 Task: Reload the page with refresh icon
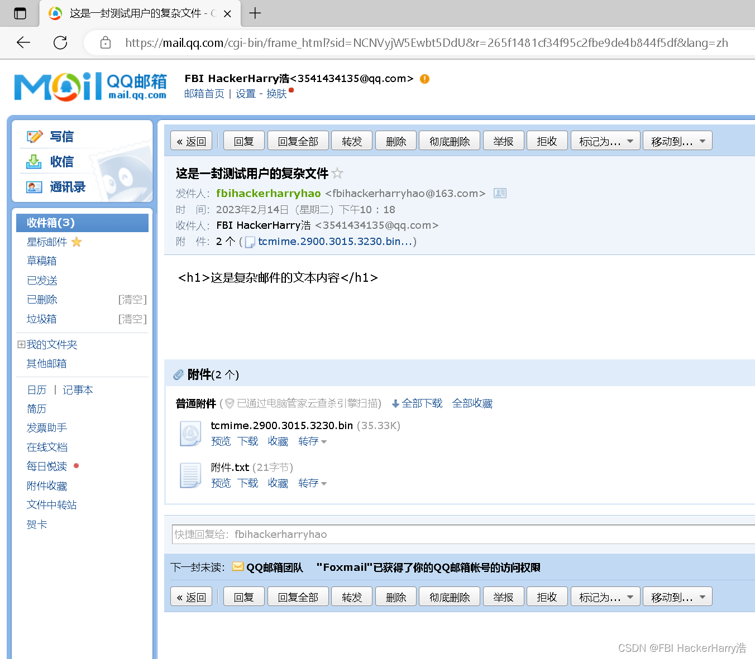(60, 42)
